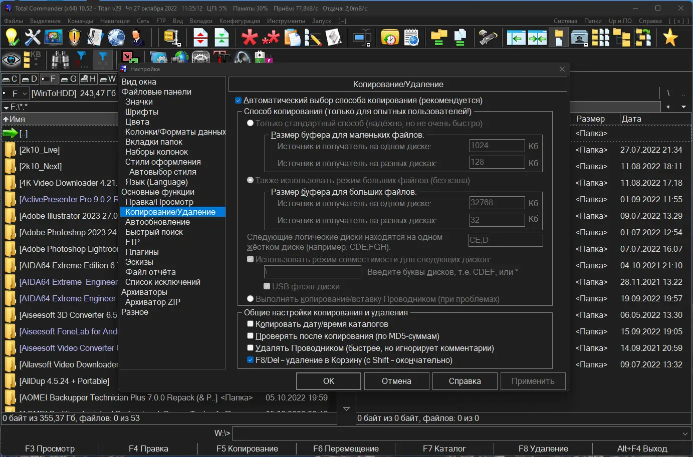Viewport: 693px width, 457px height.
Task: Click the folder tree view icon
Action: 621,38
